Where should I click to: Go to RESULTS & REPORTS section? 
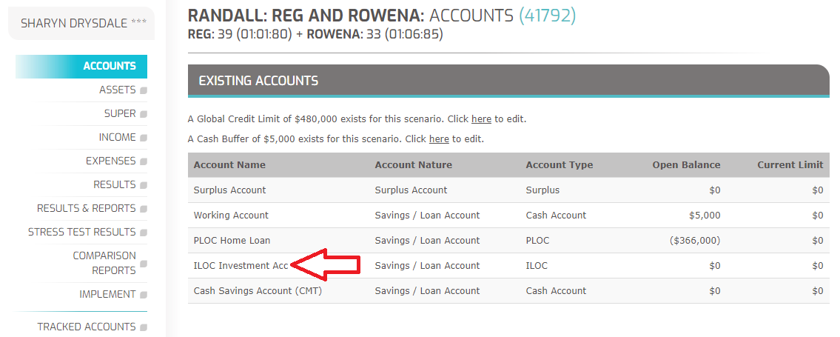tap(87, 208)
